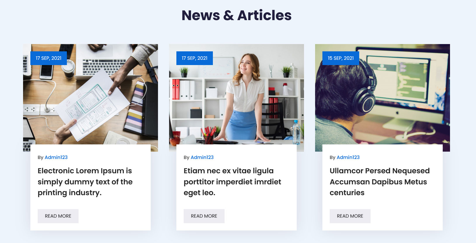Image resolution: width=476 pixels, height=243 pixels.
Task: Open Admin123 author link in second card
Action: tap(202, 157)
